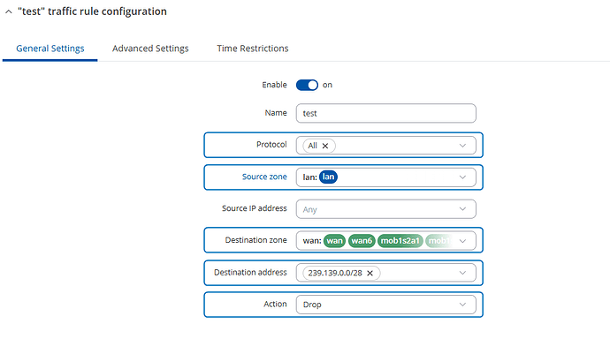Click the faded mob tag in Destination zone
610x339 pixels.
pyautogui.click(x=438, y=241)
